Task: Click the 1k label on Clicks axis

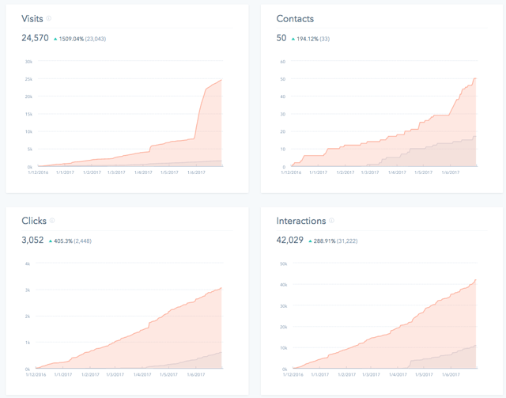Action: (28, 343)
